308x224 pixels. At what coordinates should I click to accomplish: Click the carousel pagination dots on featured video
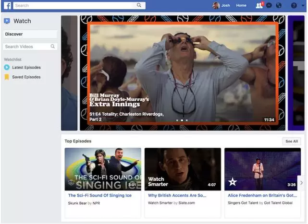point(182,120)
